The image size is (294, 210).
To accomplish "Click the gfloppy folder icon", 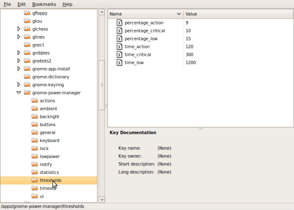I will coord(27,13).
